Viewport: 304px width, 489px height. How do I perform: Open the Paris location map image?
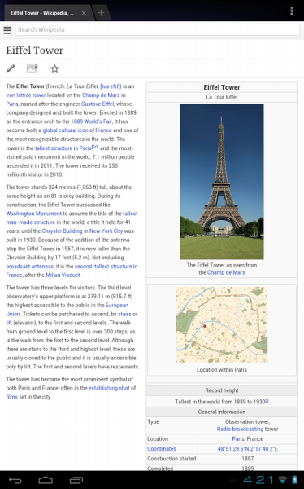pyautogui.click(x=222, y=324)
